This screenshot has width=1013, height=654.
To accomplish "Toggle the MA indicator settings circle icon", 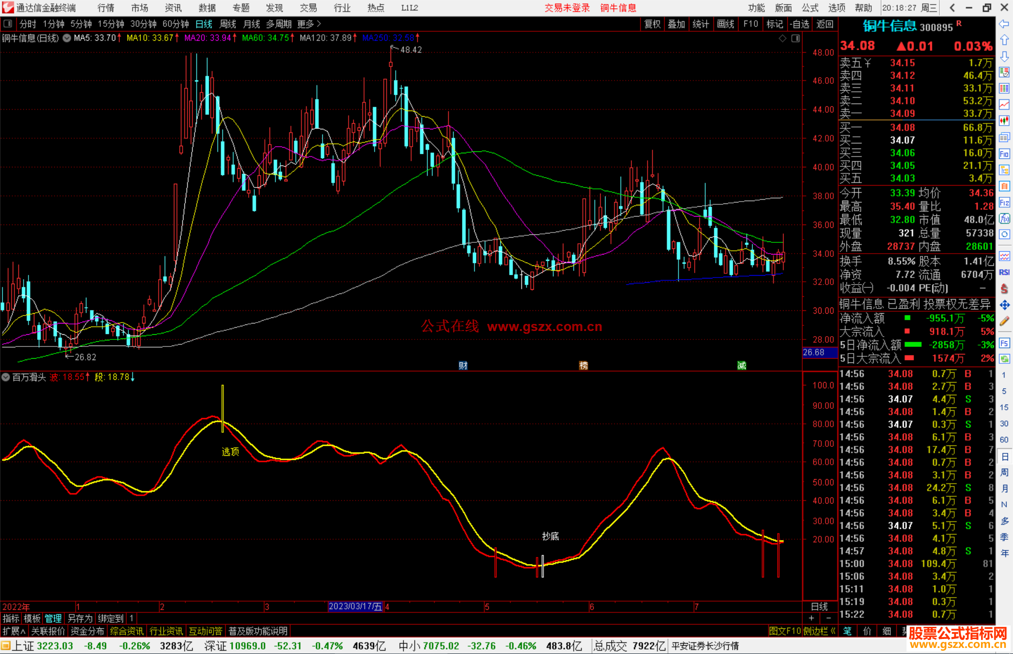I will [67, 38].
